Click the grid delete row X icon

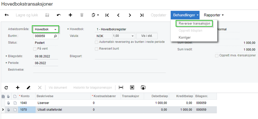click(40, 88)
